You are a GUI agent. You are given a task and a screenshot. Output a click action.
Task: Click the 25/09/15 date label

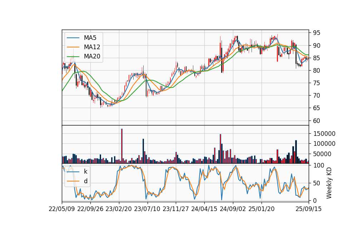309,209
